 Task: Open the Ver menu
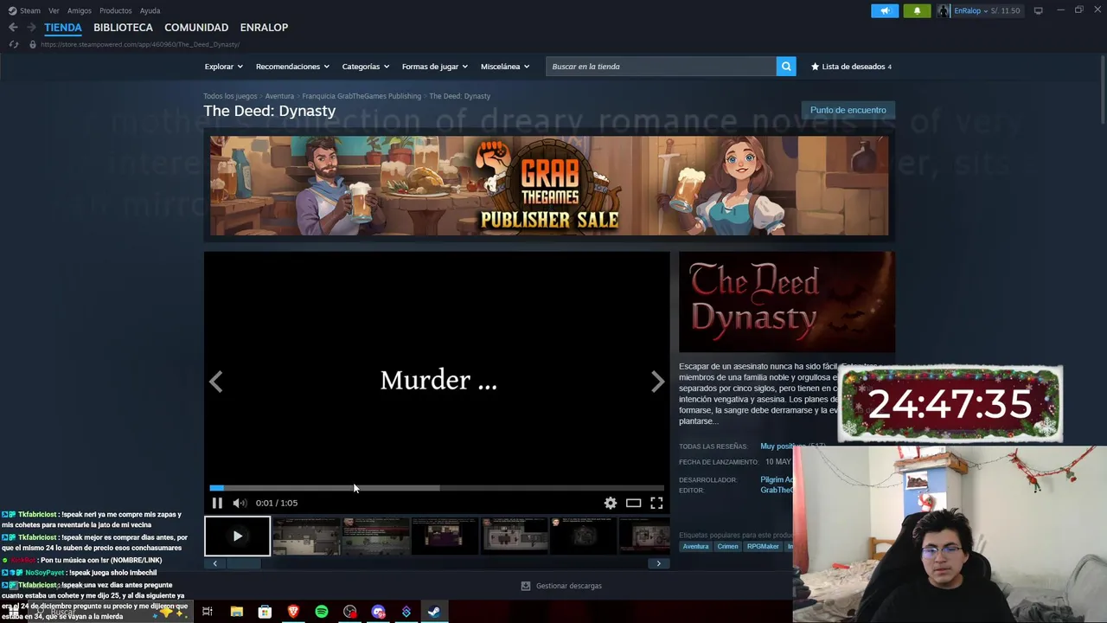pyautogui.click(x=54, y=10)
